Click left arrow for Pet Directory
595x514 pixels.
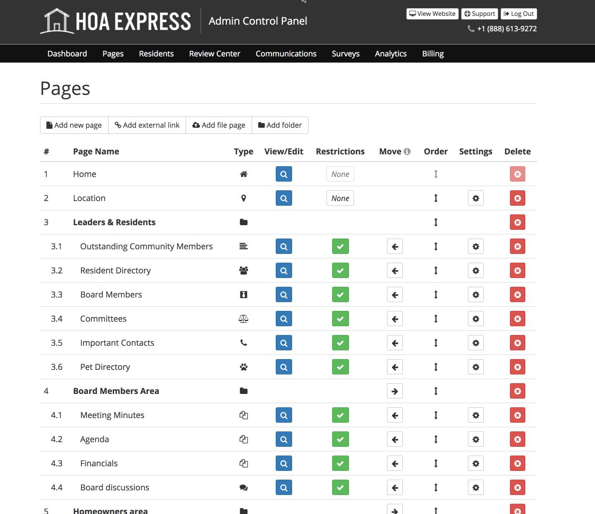(395, 367)
